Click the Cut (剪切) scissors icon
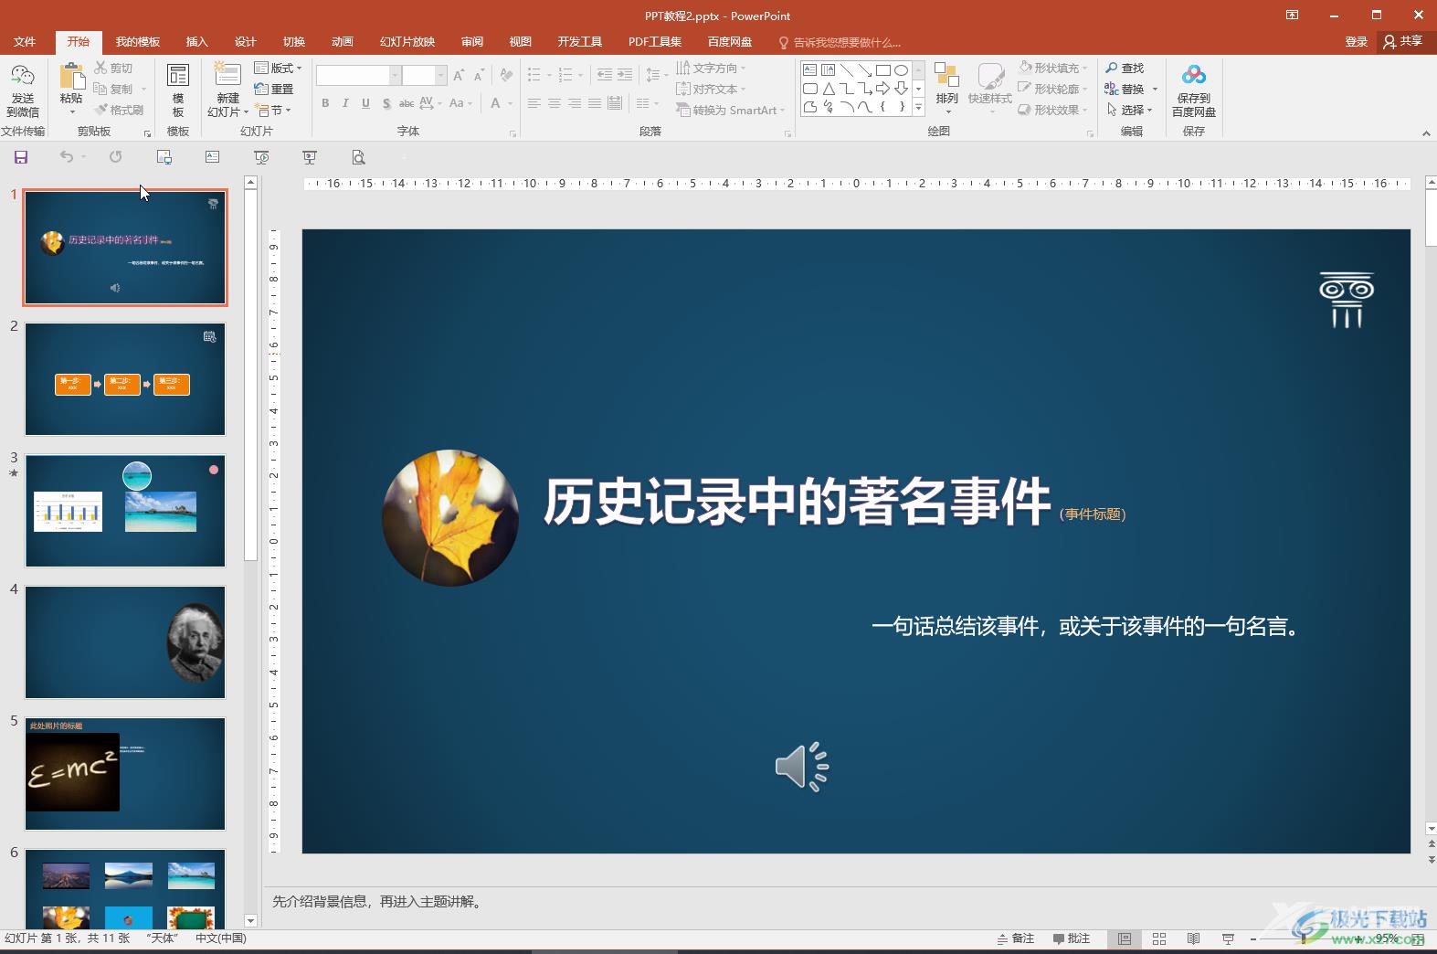The image size is (1437, 954). click(100, 68)
